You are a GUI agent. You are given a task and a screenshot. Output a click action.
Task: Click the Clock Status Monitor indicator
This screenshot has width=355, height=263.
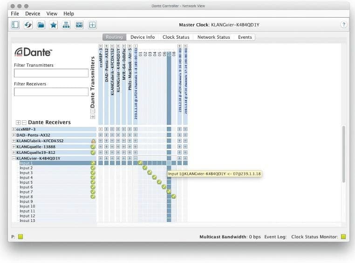tap(344, 237)
